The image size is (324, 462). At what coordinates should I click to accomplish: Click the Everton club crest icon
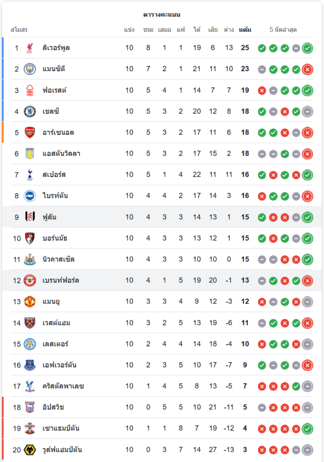[x=30, y=365]
